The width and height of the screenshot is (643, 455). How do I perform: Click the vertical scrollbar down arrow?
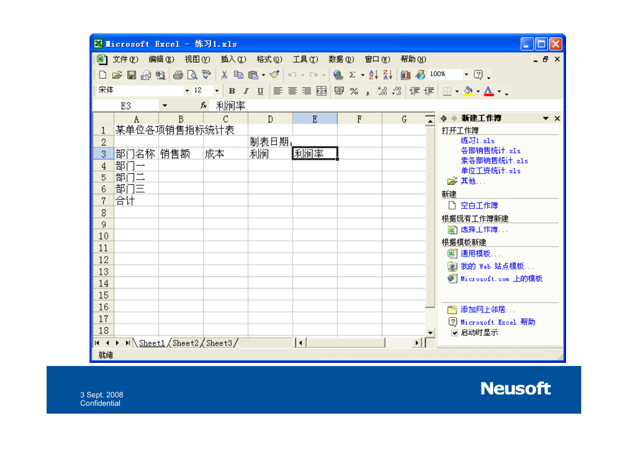(x=430, y=332)
